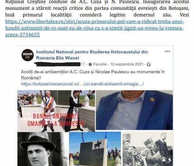
Task: Open the 'Bandit antisemit omagiat' ceremony photo
Action: pos(56,111)
